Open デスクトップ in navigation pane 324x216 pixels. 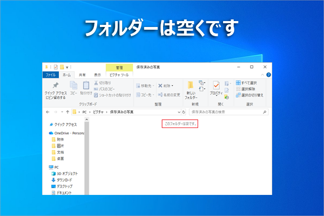[x=62, y=186]
